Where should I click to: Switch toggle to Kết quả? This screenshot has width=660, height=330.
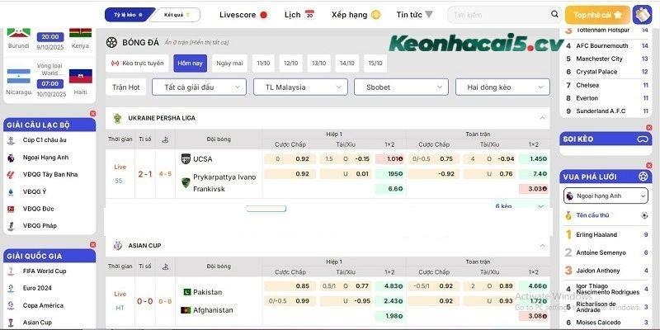177,15
